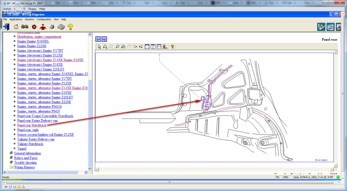The image size is (347, 191).
Task: Open the Sessions menu
Action: click(30, 19)
